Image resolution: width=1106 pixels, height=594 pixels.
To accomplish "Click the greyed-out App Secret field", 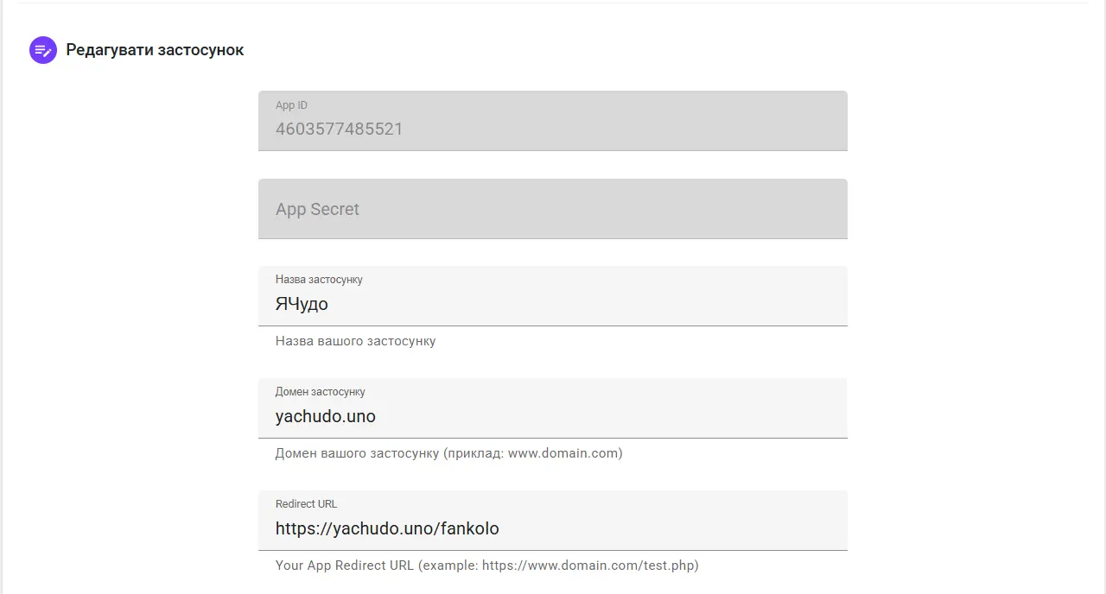I will click(x=552, y=209).
